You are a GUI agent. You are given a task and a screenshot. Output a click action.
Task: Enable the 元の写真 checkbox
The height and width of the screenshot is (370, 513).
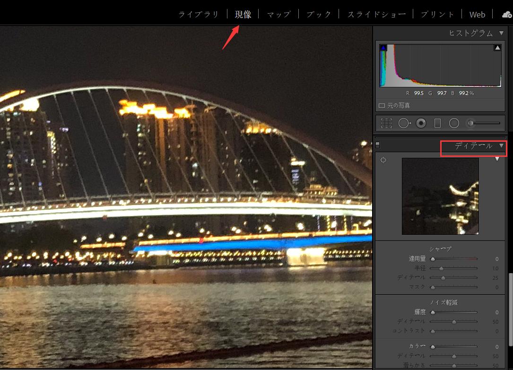point(382,105)
